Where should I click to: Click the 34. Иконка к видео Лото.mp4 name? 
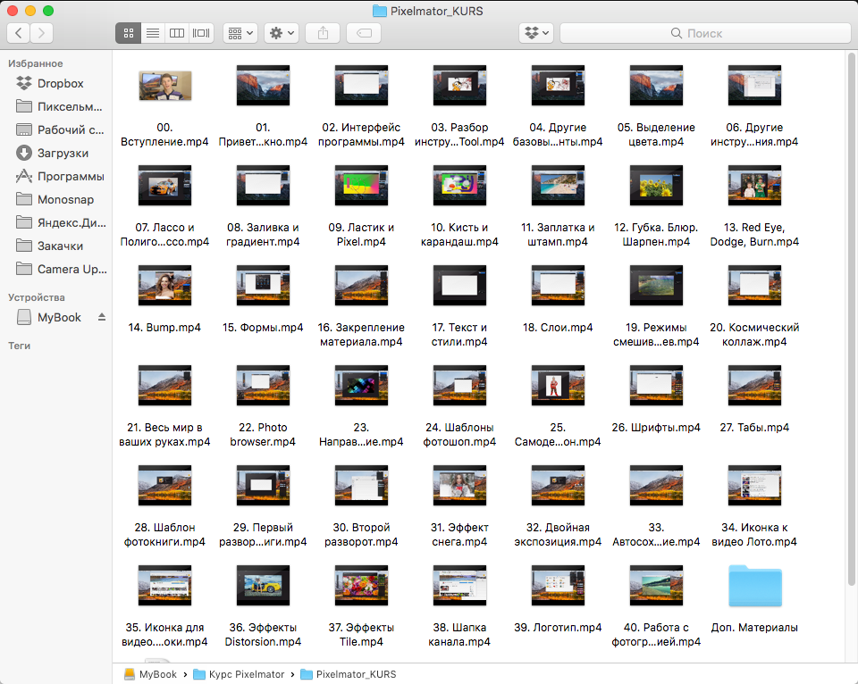754,535
